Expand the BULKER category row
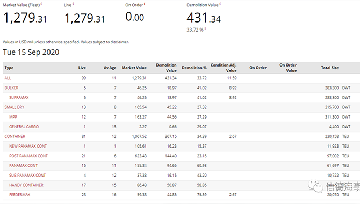 click(x=11, y=88)
